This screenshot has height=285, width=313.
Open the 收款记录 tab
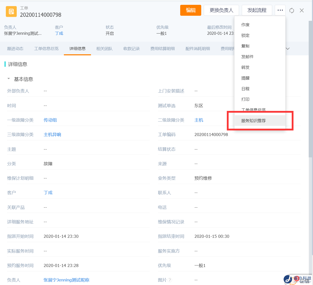tap(132, 48)
